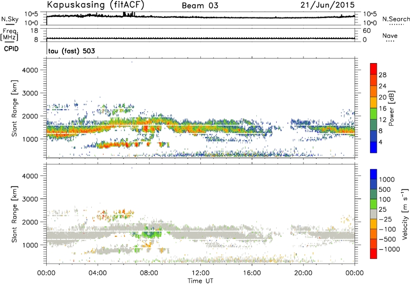Click the '4000' tick on the power panel
The image size is (410, 284).
pyautogui.click(x=30, y=70)
